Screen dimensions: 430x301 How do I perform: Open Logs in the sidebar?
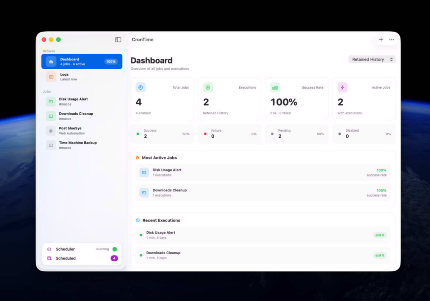[82, 77]
